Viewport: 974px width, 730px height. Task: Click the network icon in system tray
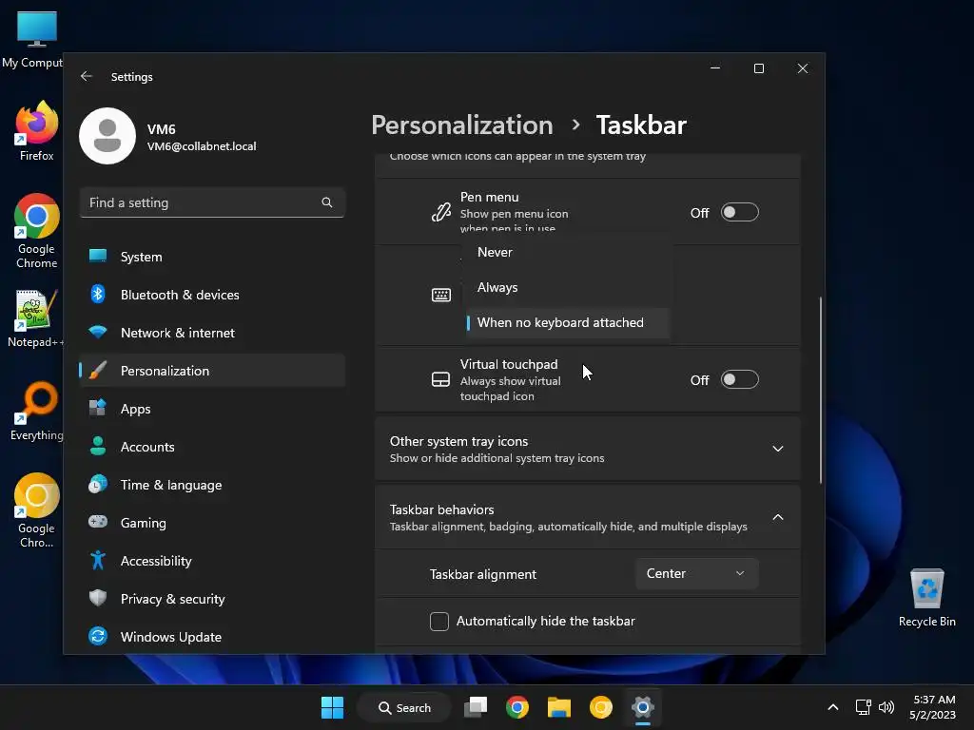pos(864,707)
